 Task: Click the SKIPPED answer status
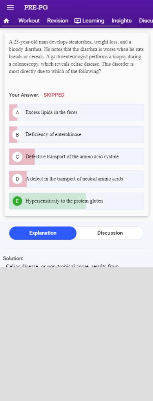click(x=54, y=95)
